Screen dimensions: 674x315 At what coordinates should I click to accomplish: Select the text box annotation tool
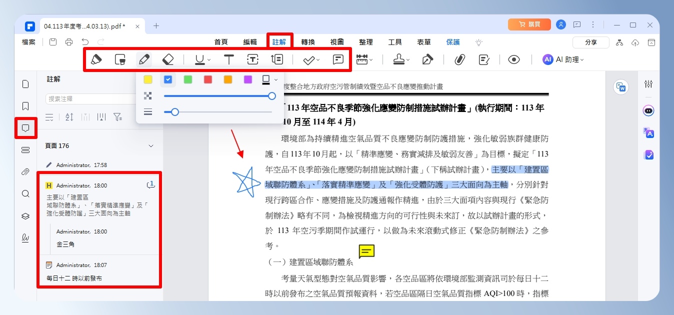pyautogui.click(x=253, y=59)
